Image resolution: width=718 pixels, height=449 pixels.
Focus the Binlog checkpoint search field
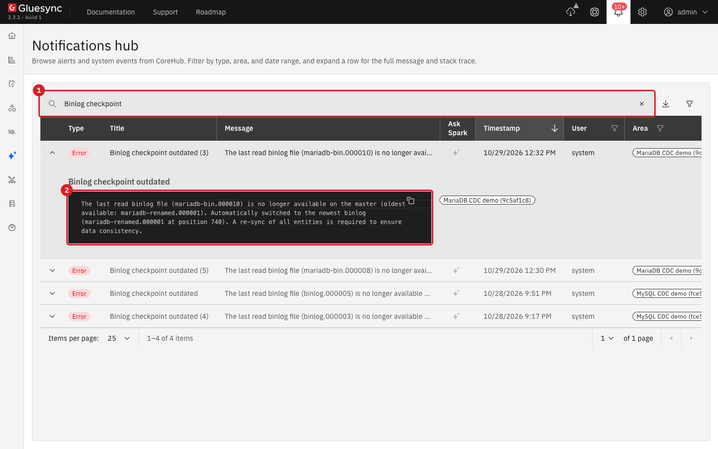347,104
